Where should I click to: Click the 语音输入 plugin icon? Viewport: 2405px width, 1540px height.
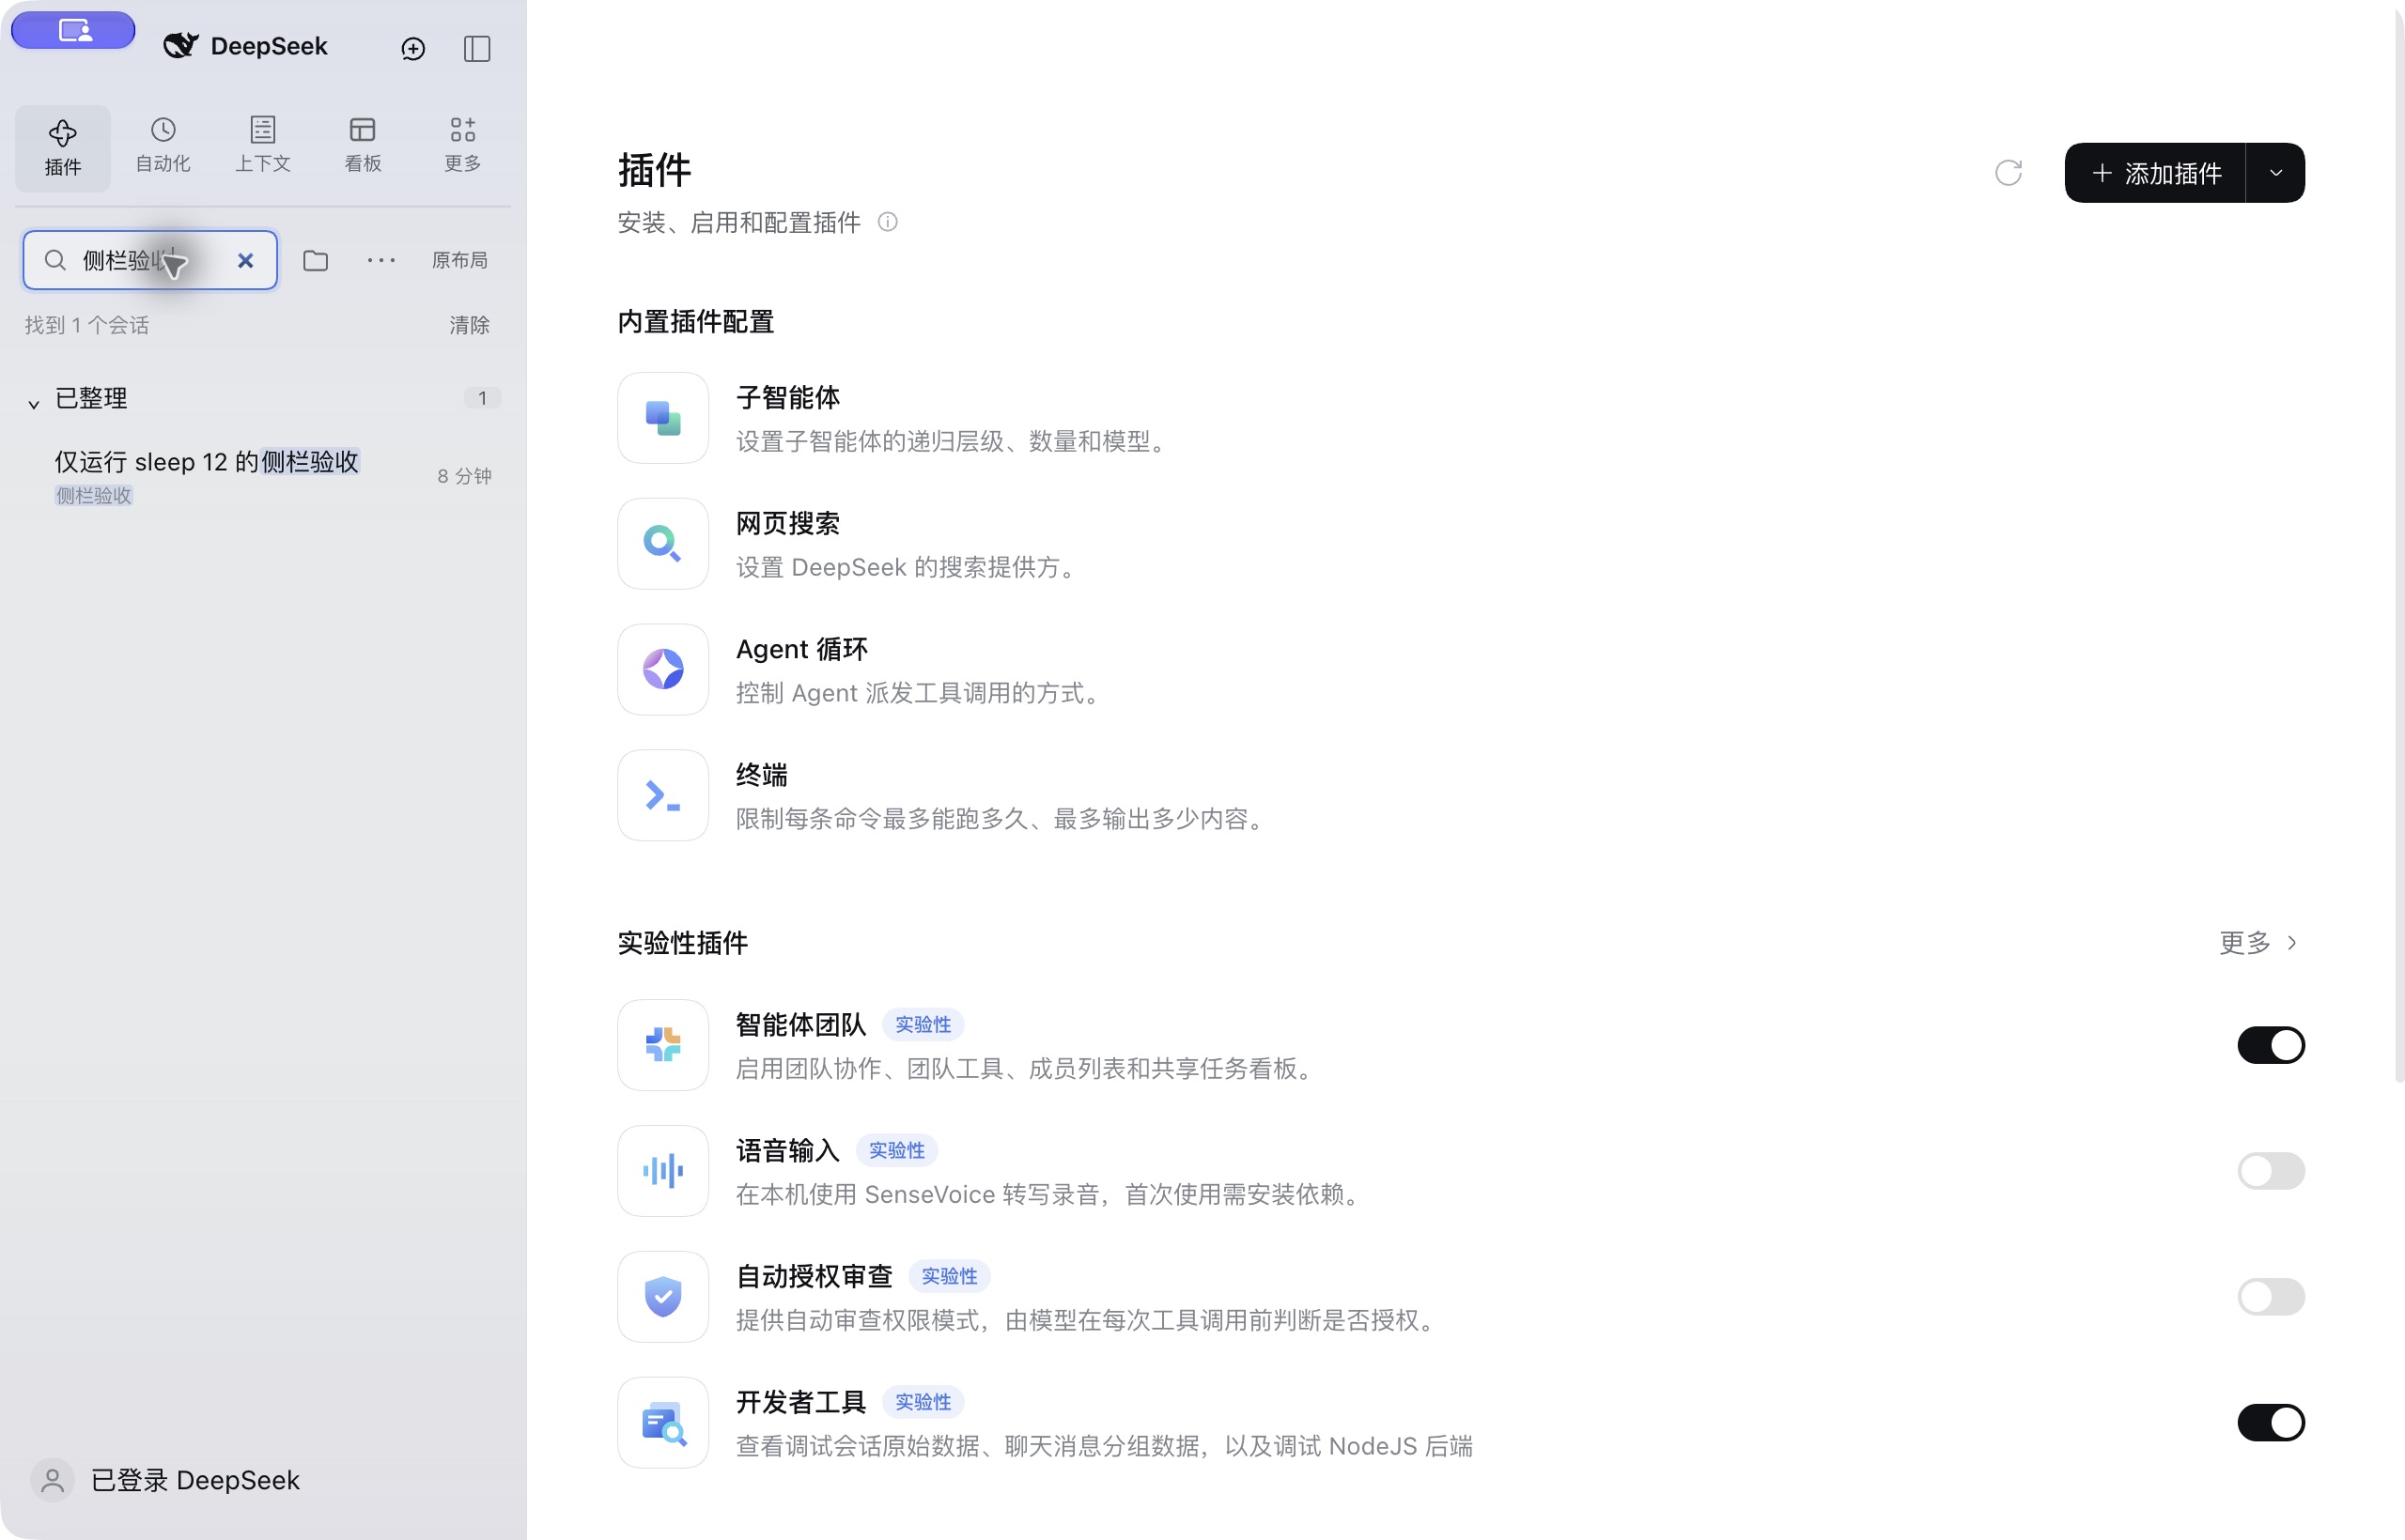(663, 1171)
